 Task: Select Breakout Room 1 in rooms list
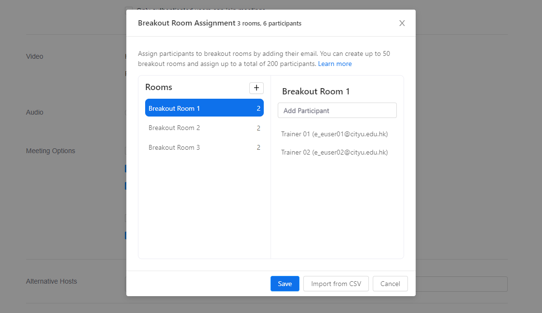(x=204, y=108)
